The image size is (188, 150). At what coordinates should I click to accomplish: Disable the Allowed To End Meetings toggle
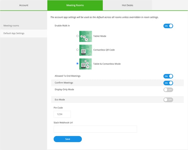(x=168, y=76)
